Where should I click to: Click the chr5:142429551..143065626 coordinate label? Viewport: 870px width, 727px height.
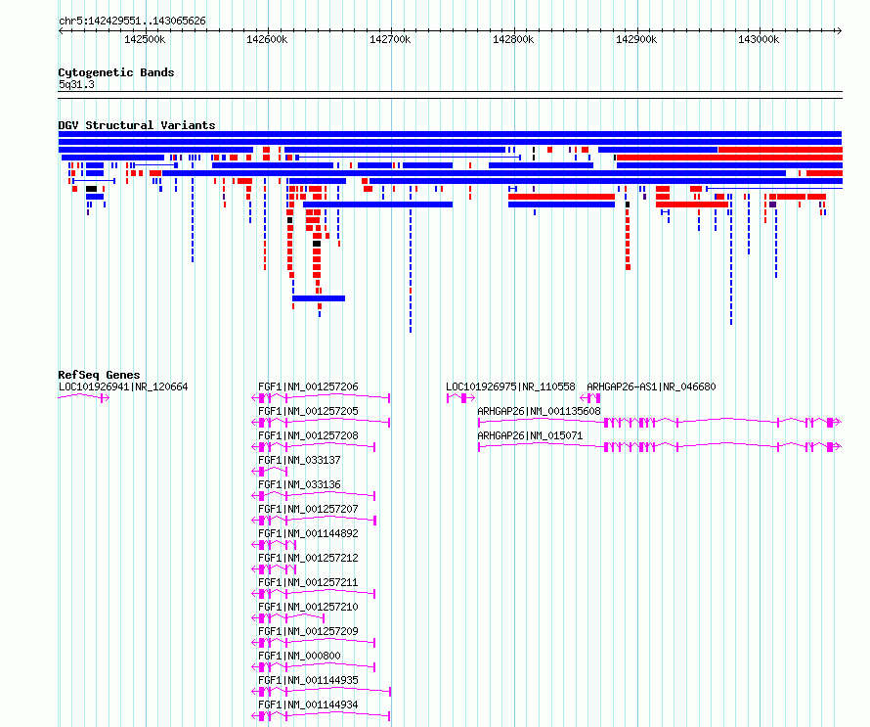(x=132, y=22)
